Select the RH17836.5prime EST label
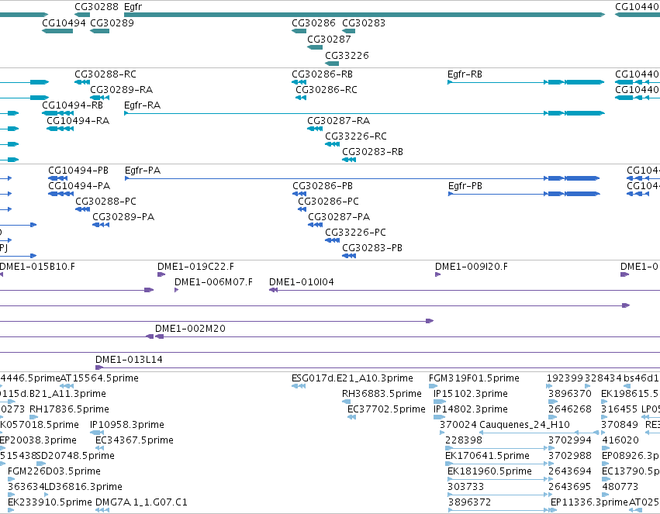Screen dimensions: 660x514 point(69,409)
